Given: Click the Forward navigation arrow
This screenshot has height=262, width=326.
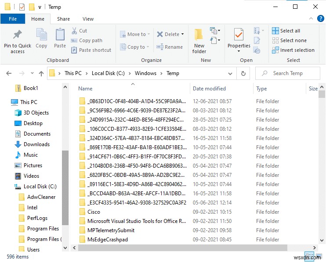Looking at the screenshot, I should (x=22, y=73).
